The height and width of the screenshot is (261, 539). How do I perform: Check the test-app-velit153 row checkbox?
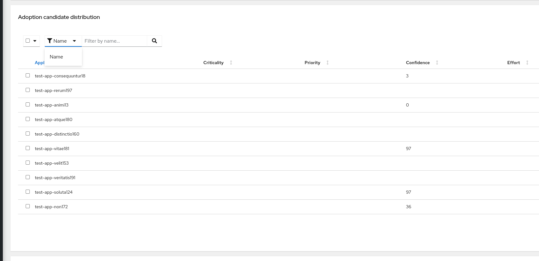tap(28, 163)
